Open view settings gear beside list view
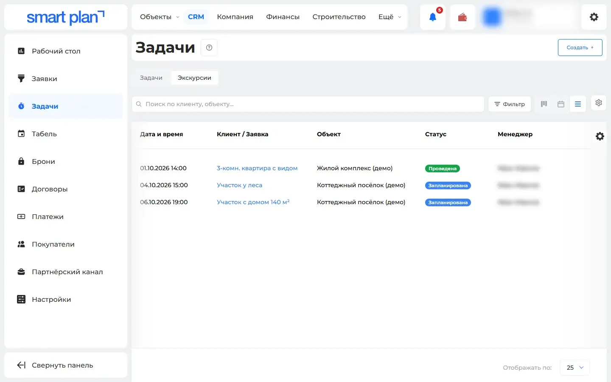Viewport: 611px width, 382px height. tap(599, 103)
